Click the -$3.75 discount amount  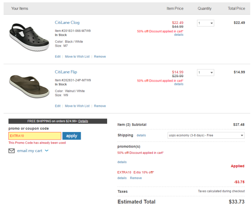[x=239, y=182]
